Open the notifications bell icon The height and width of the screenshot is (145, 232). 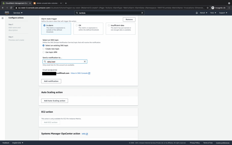(x=197, y=13)
